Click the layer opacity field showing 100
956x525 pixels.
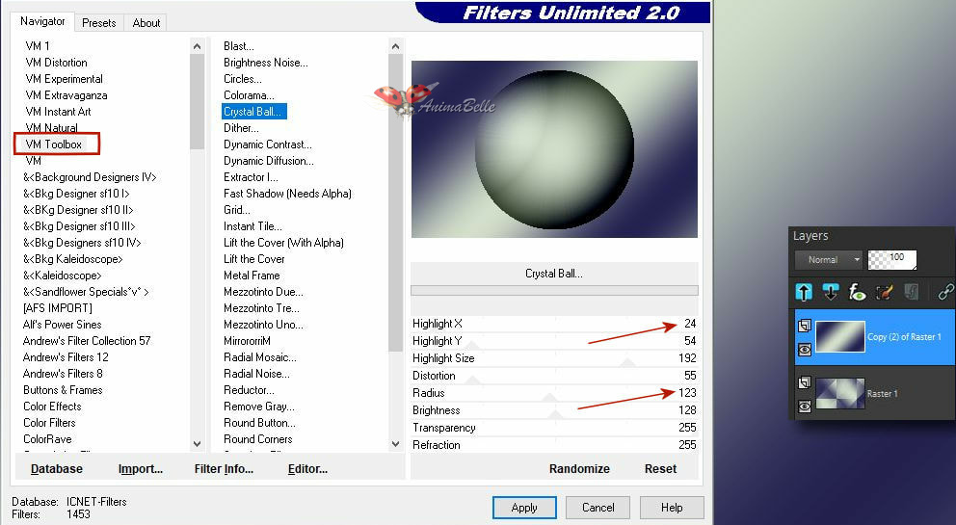pos(892,260)
